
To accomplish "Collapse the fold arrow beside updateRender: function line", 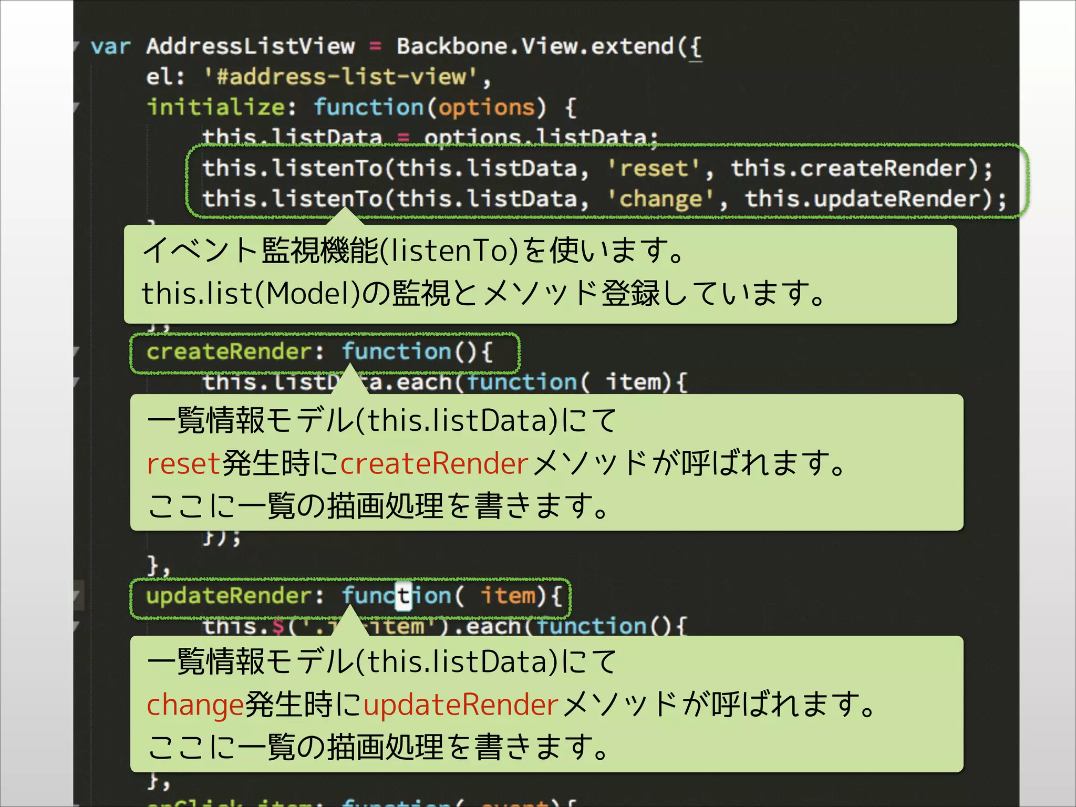I will tap(76, 596).
